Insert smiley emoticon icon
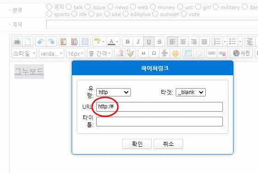Image resolution: width=258 pixels, height=173 pixels. 175,53
